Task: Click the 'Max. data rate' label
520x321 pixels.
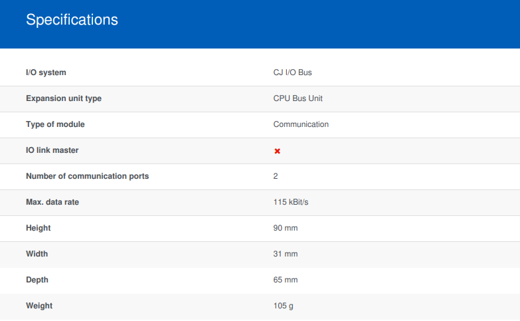Action: [52, 202]
